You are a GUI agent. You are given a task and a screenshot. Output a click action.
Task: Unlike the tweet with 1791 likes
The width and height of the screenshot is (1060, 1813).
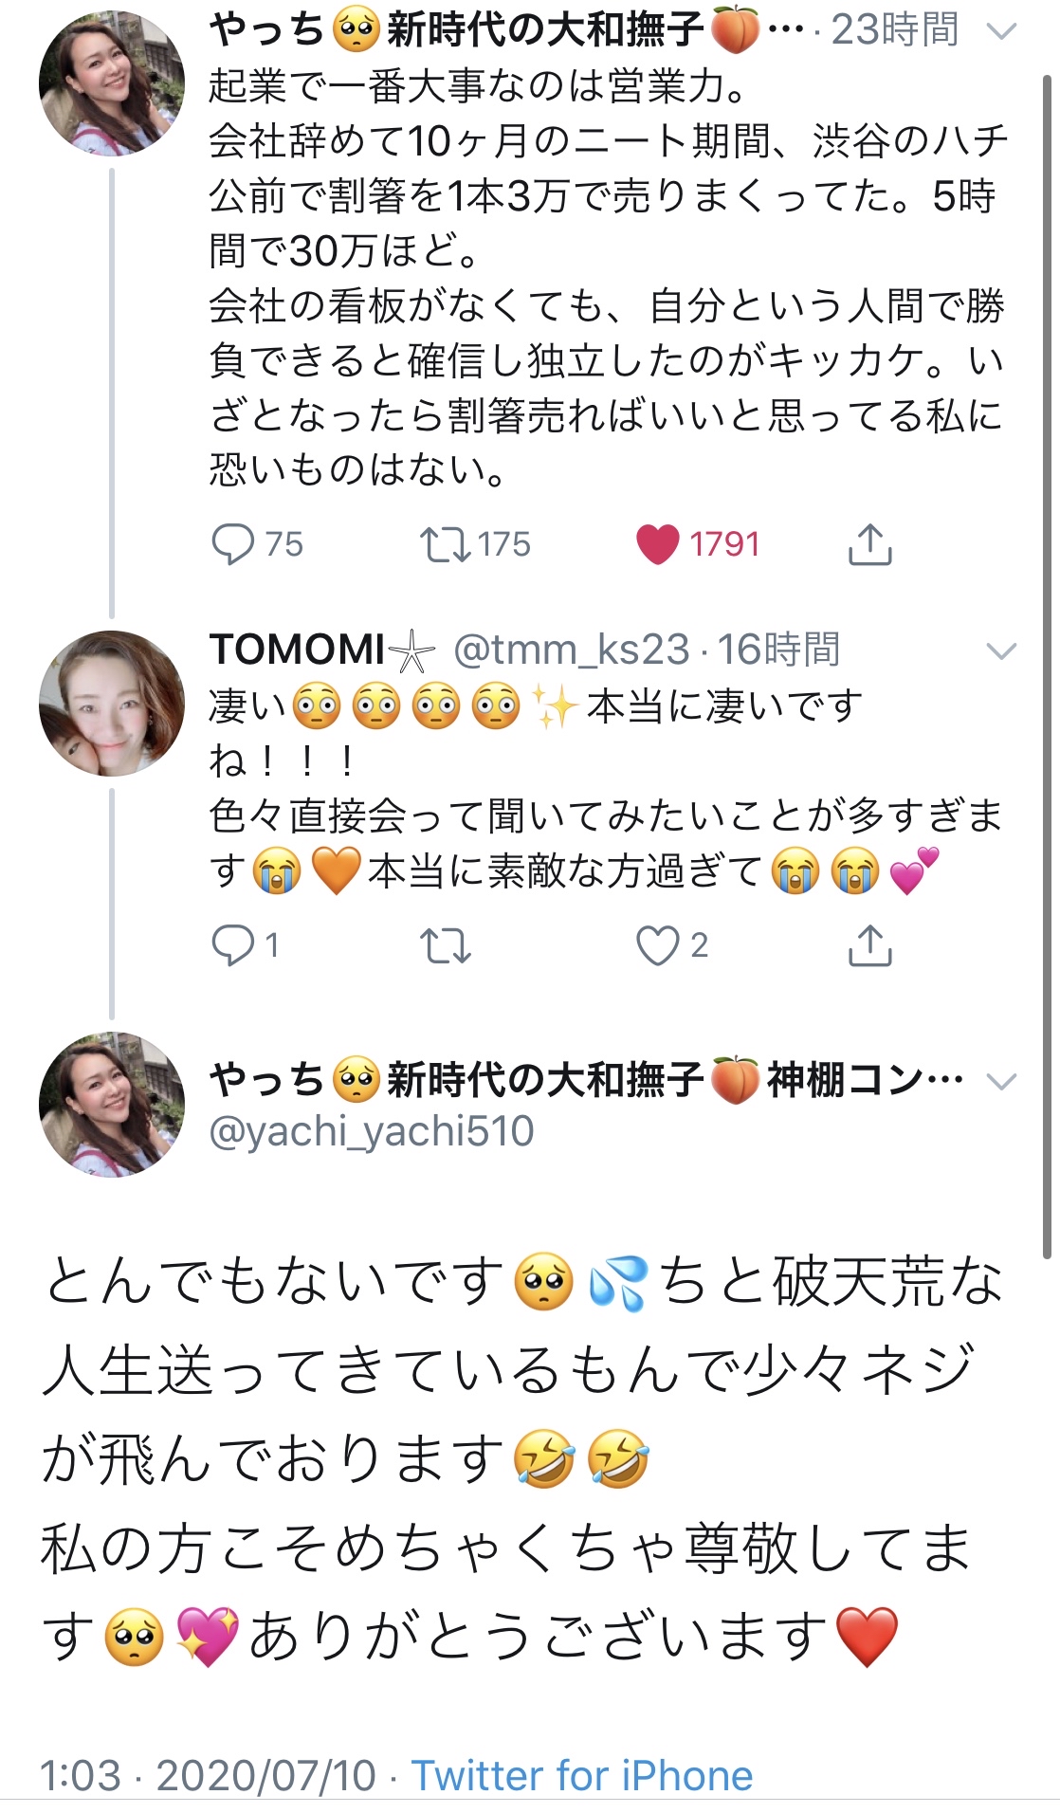pyautogui.click(x=658, y=544)
